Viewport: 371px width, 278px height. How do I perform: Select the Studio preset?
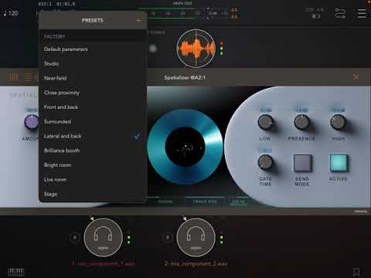pos(93,63)
